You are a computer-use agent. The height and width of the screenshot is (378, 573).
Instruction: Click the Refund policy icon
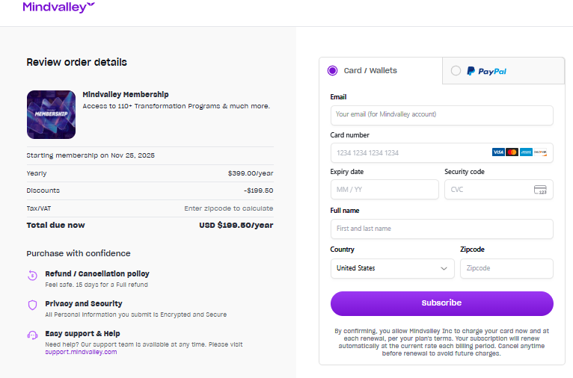32,275
